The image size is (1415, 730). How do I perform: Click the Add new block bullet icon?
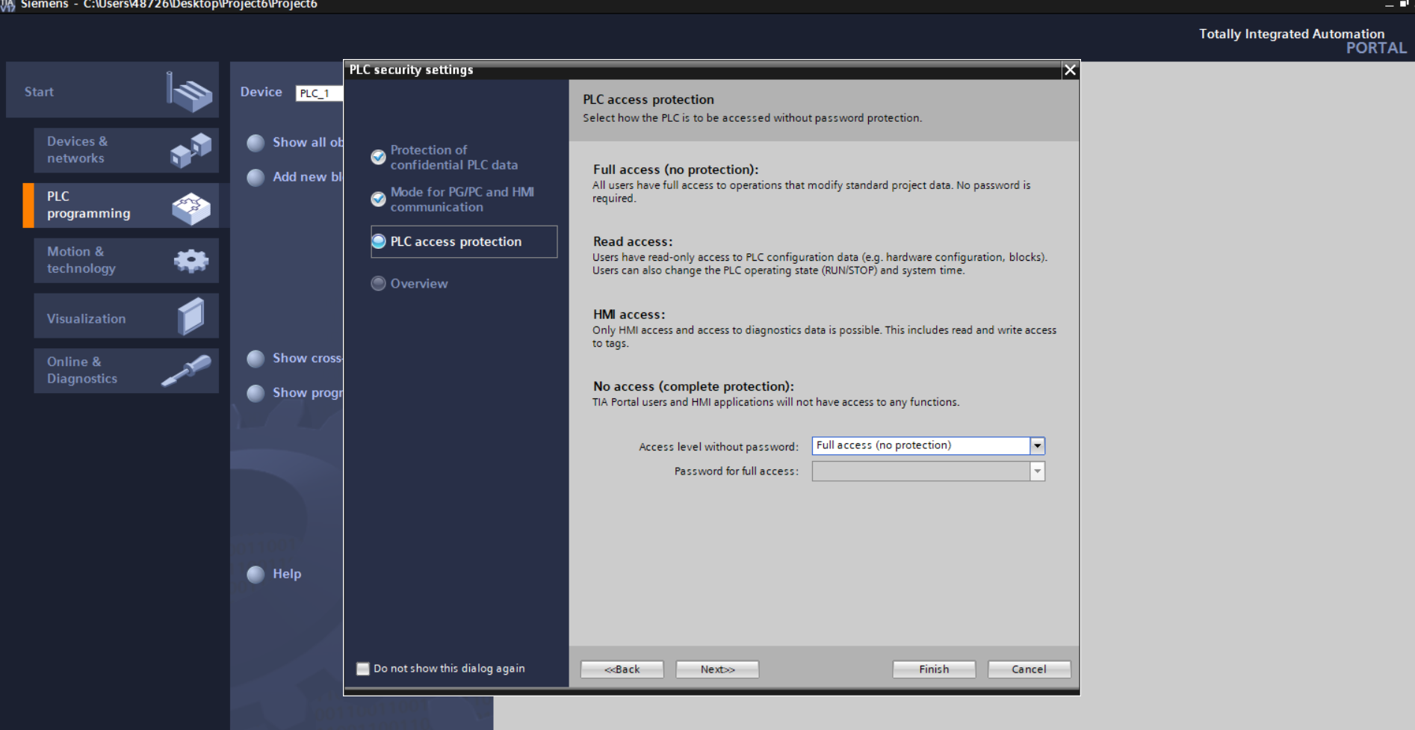click(x=256, y=177)
